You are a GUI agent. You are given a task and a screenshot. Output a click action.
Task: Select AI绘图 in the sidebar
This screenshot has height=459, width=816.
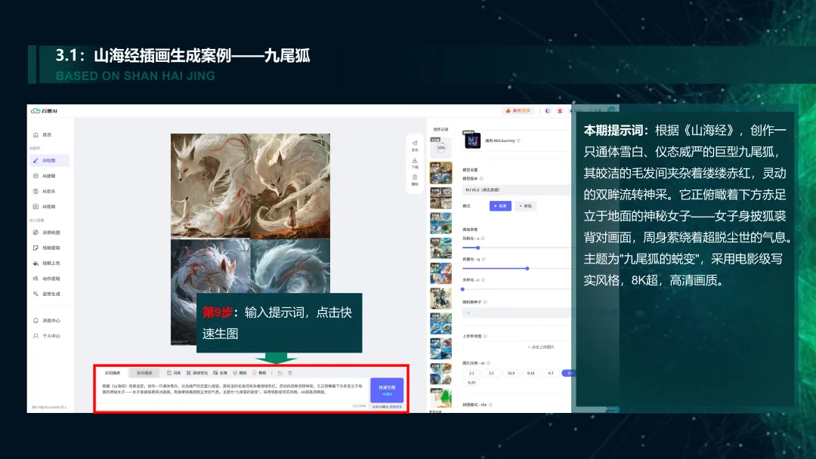coord(49,161)
